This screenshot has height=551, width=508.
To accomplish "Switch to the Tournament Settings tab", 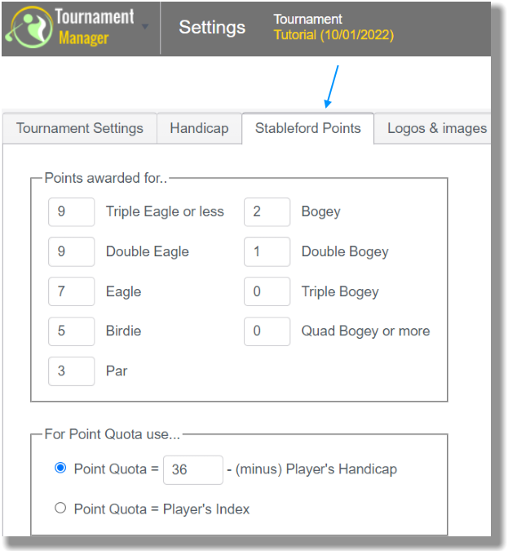I will [x=80, y=128].
